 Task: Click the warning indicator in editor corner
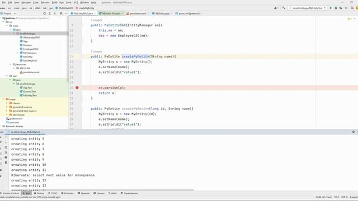tap(350, 18)
